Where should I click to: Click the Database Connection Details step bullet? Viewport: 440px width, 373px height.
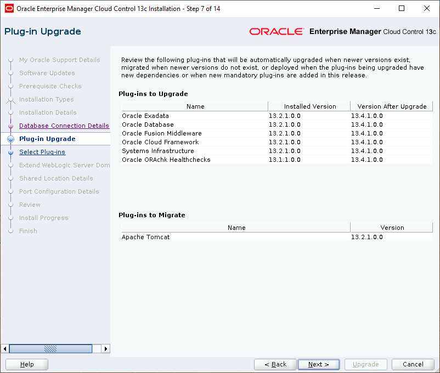coord(10,126)
